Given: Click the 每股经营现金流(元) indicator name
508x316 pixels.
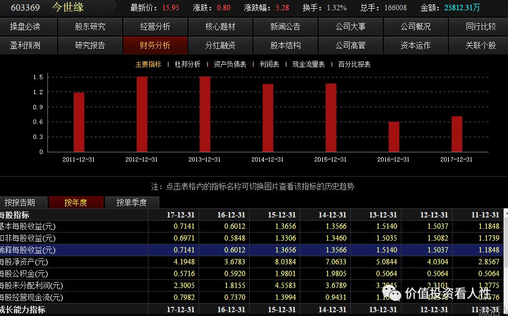Looking at the screenshot, I should (x=31, y=298).
